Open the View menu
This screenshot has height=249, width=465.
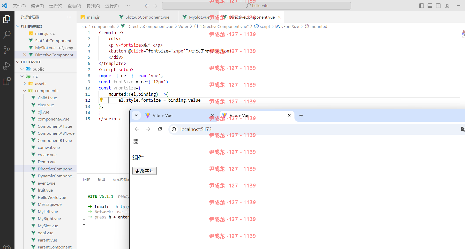click(x=74, y=6)
